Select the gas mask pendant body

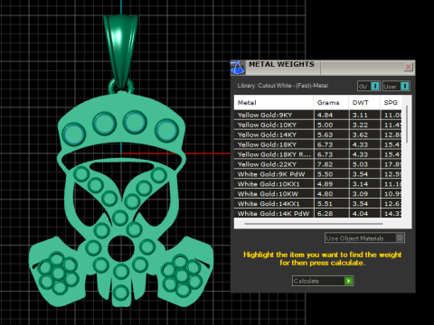pos(120,199)
